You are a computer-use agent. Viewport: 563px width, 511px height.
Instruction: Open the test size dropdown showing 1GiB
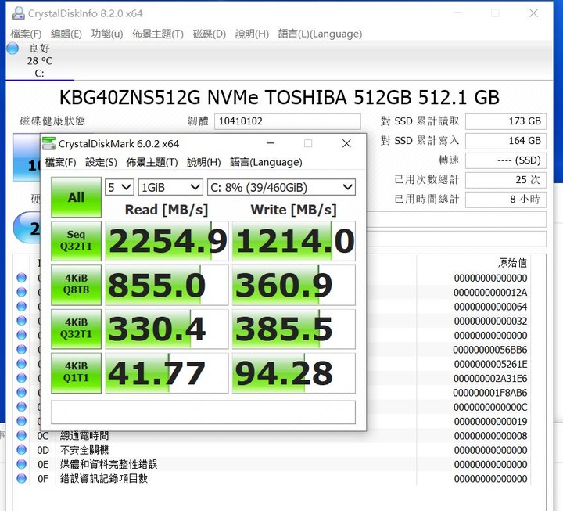(170, 187)
